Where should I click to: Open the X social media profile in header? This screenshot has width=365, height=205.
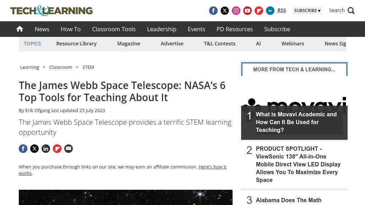click(225, 11)
